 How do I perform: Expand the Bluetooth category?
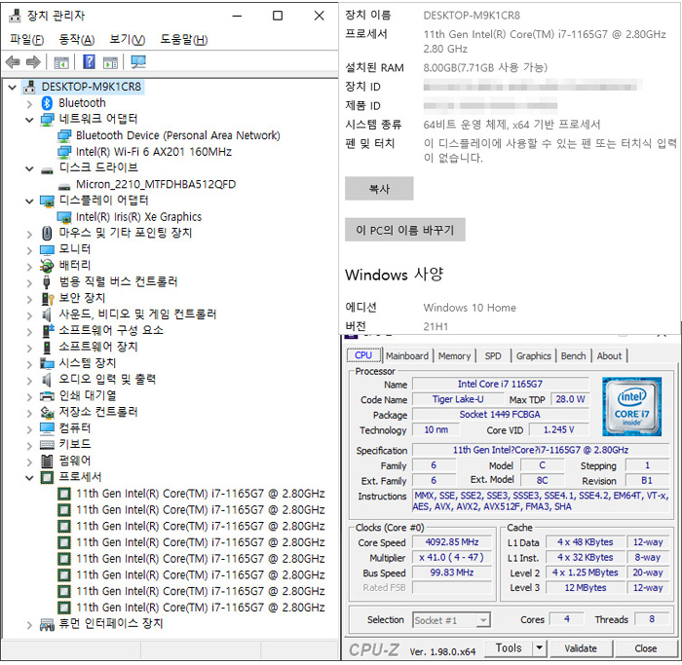tap(29, 104)
